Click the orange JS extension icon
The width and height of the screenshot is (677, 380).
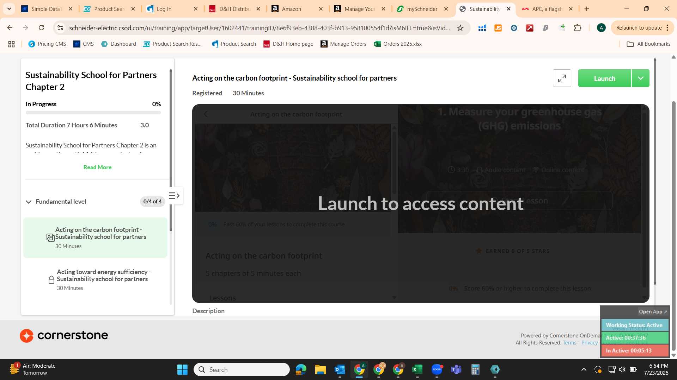[498, 28]
